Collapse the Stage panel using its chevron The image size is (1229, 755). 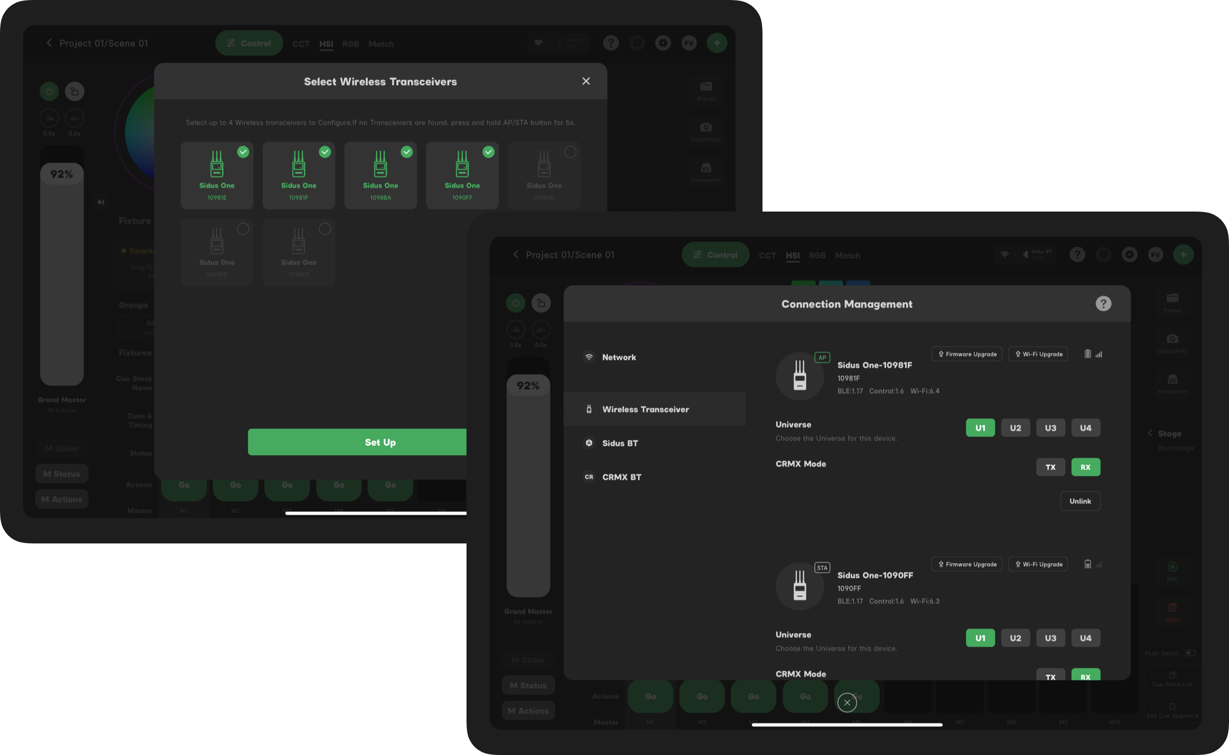click(1150, 433)
